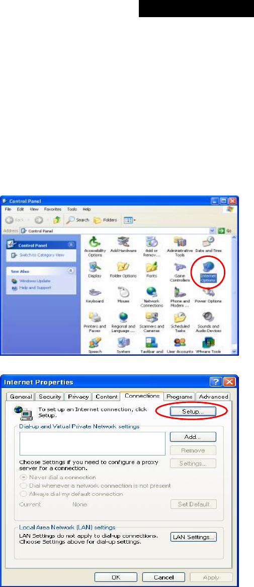The width and height of the screenshot is (254, 587).
Task: Open the Sounds and Audio Devices icon
Action: coord(208,321)
